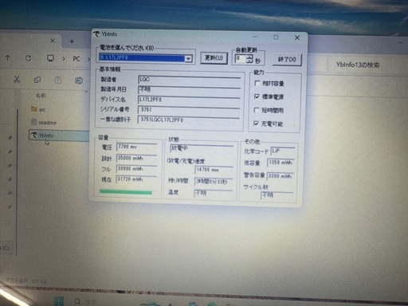The height and width of the screenshot is (306, 408).
Task: Minimize the YbInfo window
Action: coord(255,37)
